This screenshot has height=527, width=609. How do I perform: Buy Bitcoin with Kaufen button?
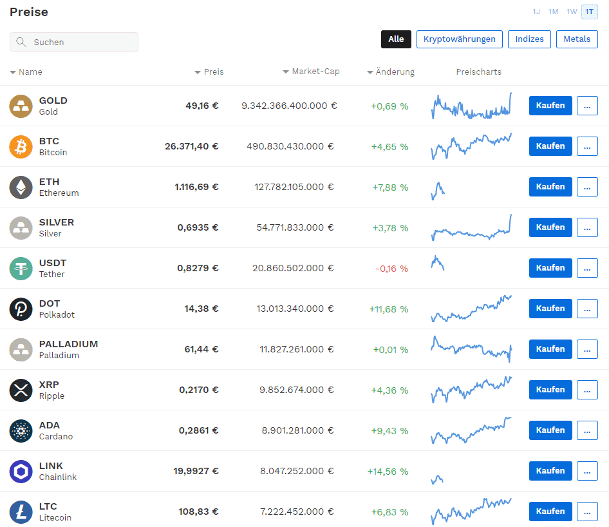pyautogui.click(x=550, y=146)
